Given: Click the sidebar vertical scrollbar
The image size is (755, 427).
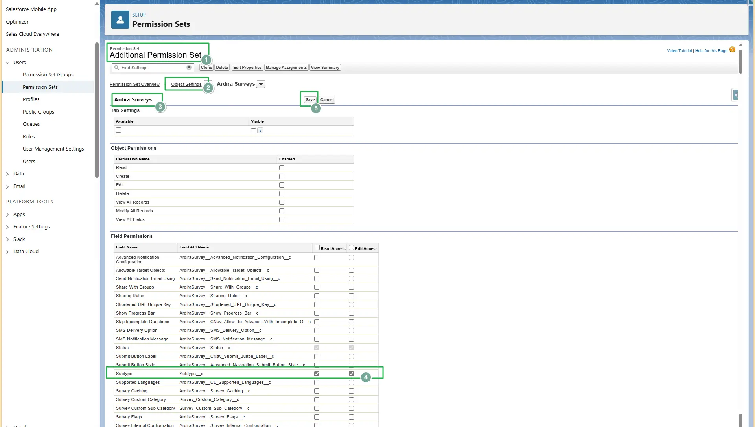Looking at the screenshot, I should click(x=97, y=110).
